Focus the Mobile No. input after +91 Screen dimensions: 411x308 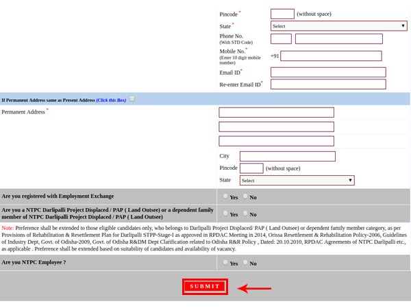[x=331, y=56]
